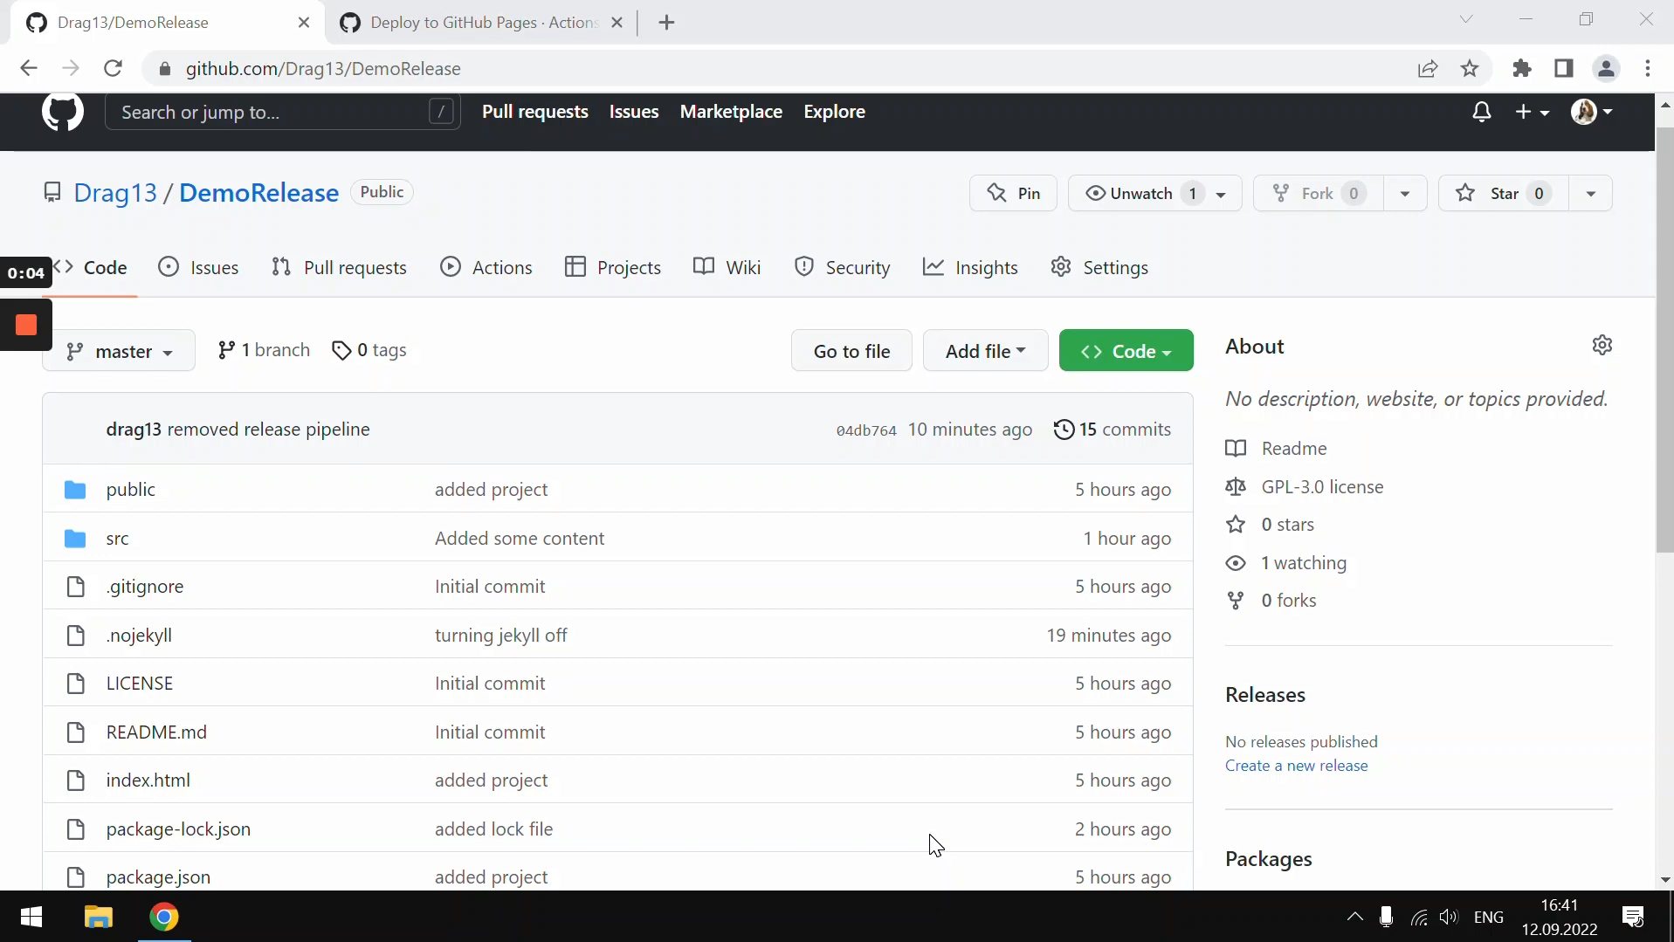1674x942 pixels.
Task: Stop the screen recording with red square
Action: pyautogui.click(x=26, y=325)
